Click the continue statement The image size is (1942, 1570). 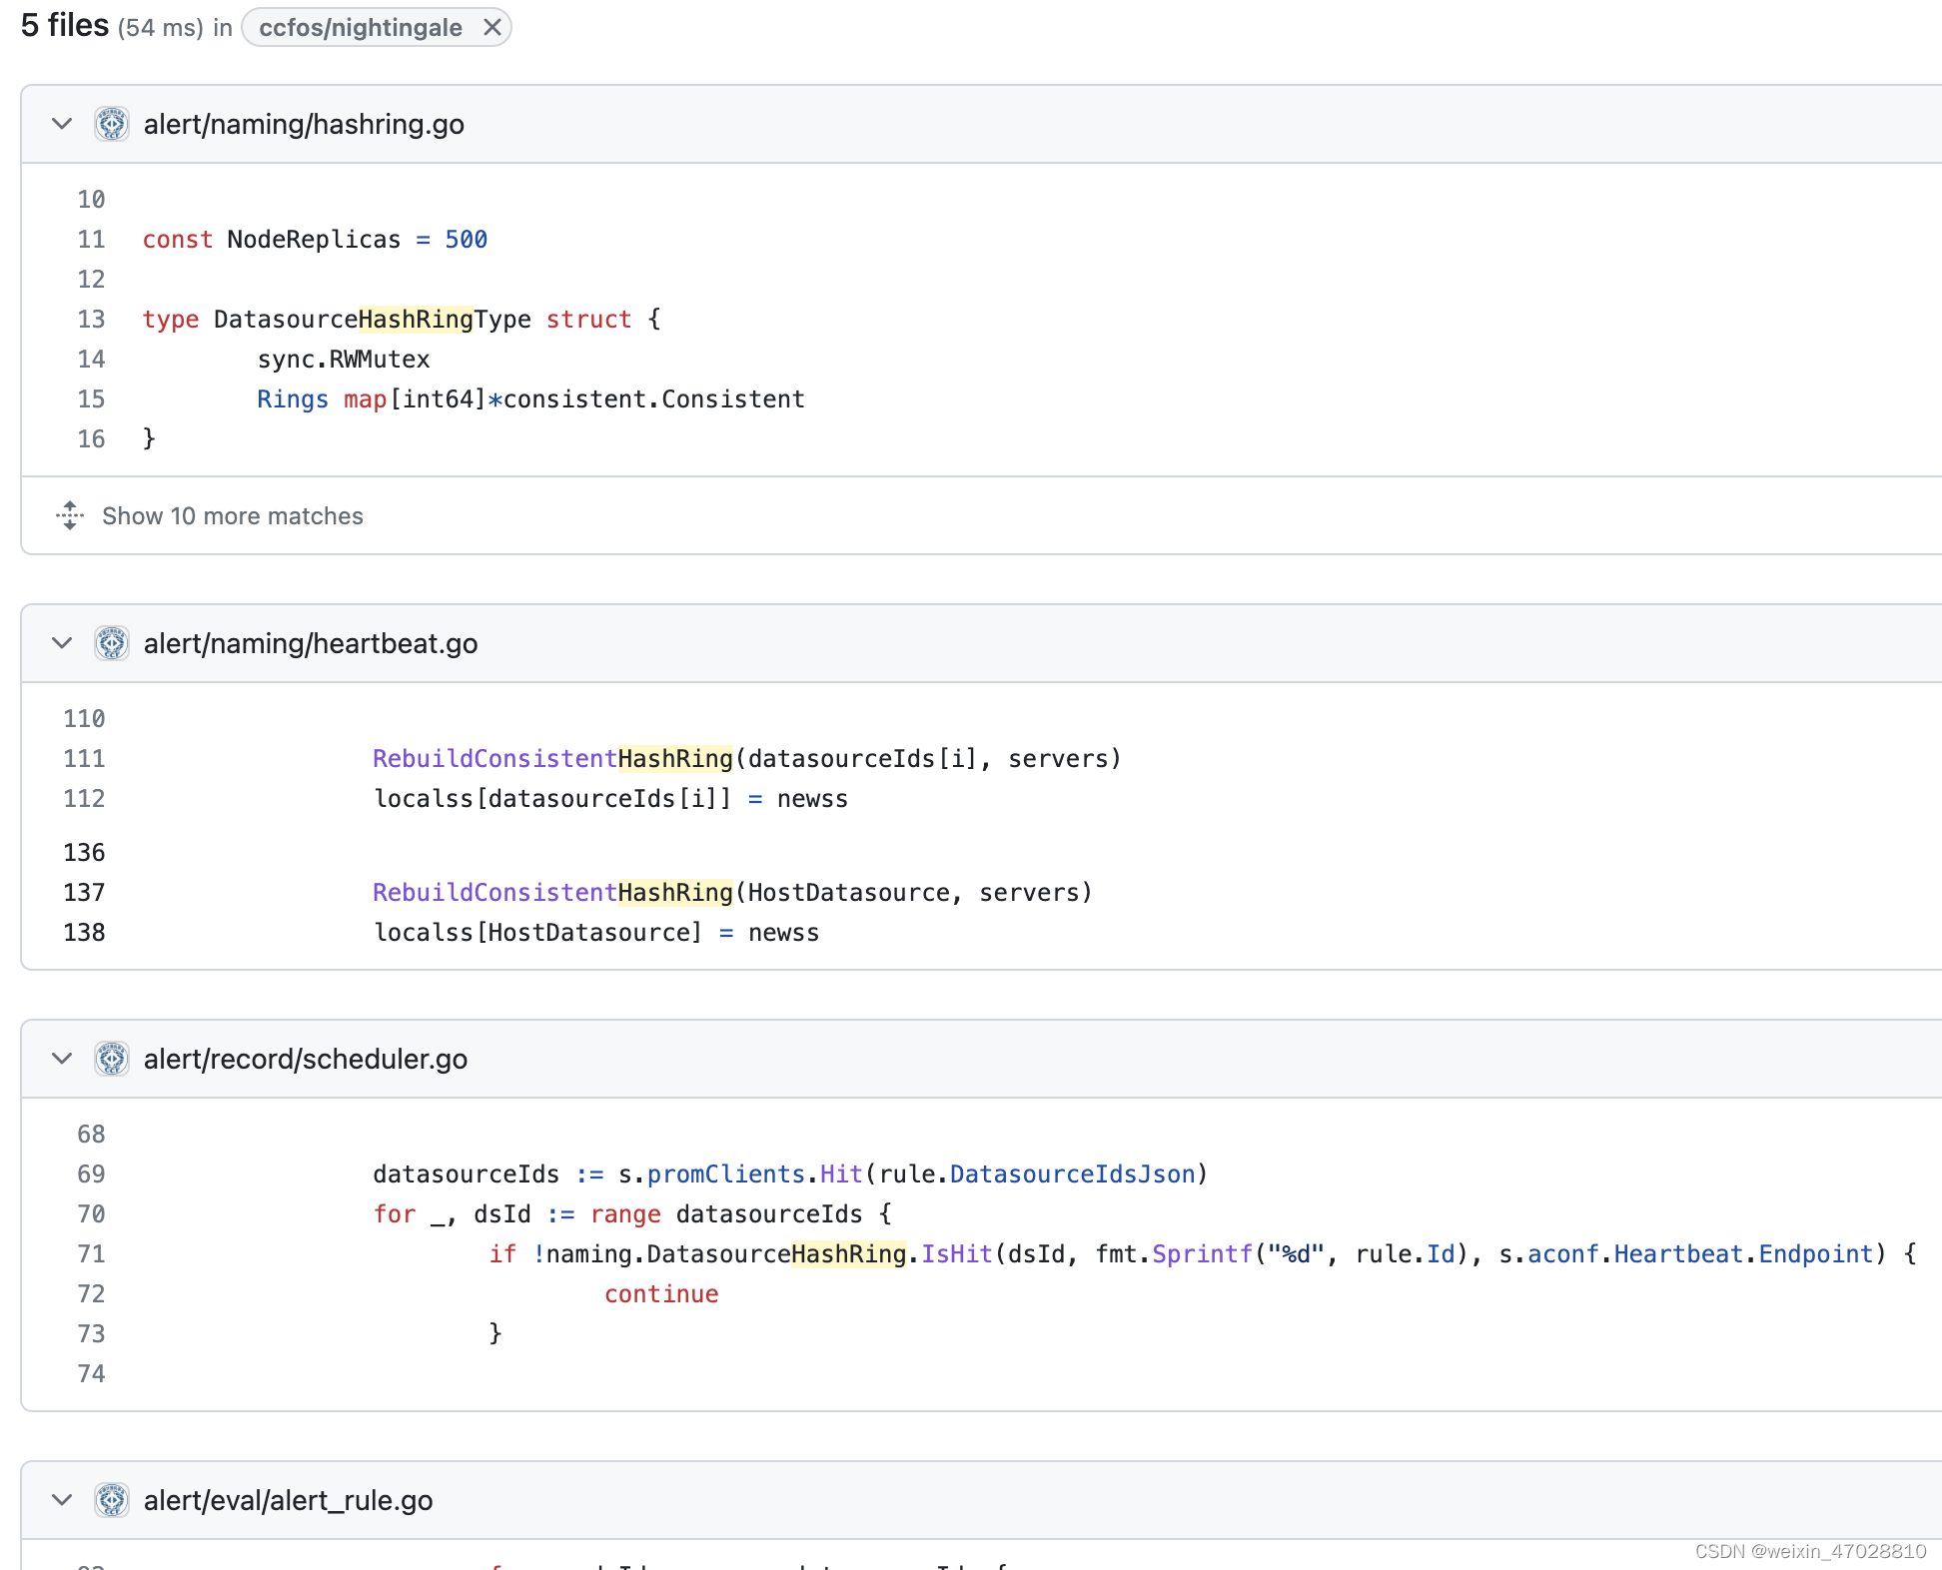[x=661, y=1294]
